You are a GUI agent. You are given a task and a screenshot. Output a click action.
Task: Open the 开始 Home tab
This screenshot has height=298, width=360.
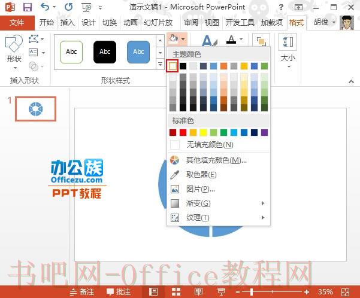47,23
